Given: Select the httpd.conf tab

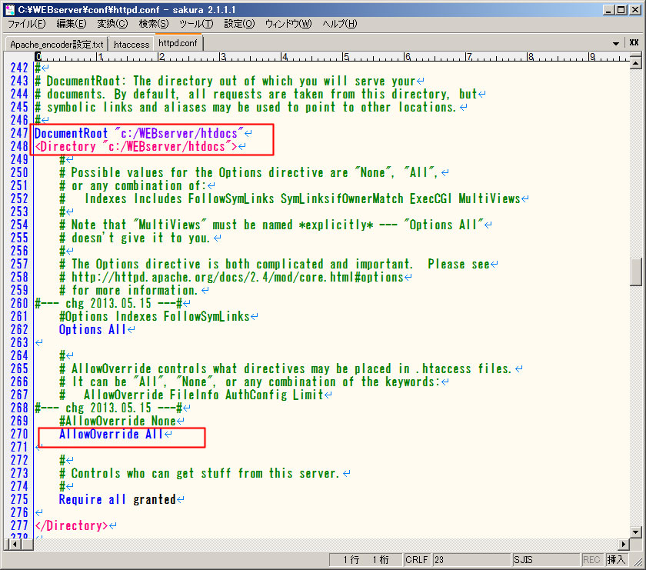Looking at the screenshot, I should pos(178,43).
